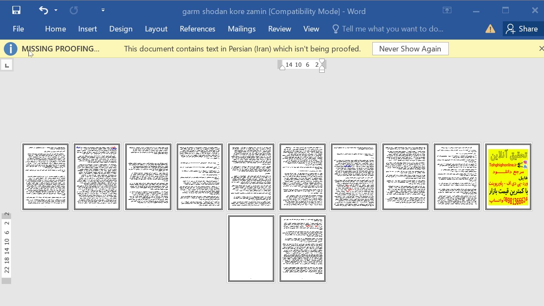Click the blue info icon in the message bar
The width and height of the screenshot is (544, 306).
pyautogui.click(x=10, y=49)
